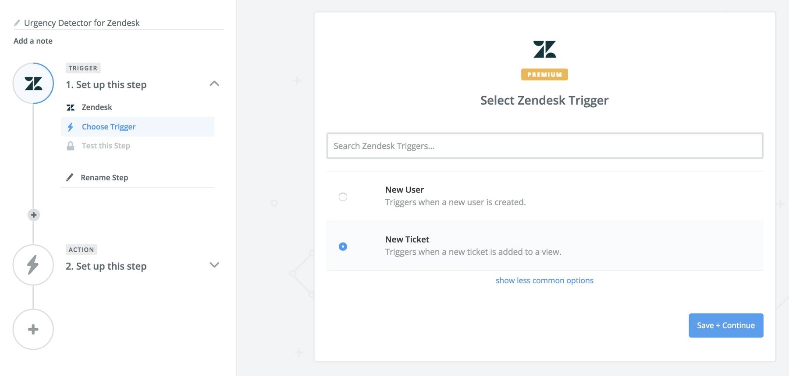Click the Search Zendesk Triggers field
This screenshot has width=789, height=376.
click(x=544, y=146)
